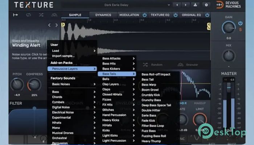Select Boom Growl sample

point(150,90)
